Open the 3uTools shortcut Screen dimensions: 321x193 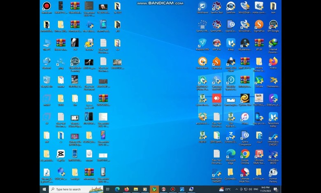click(231, 137)
